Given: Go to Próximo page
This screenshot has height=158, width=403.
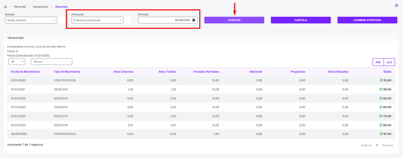Looking at the screenshot, I should click(x=388, y=145).
